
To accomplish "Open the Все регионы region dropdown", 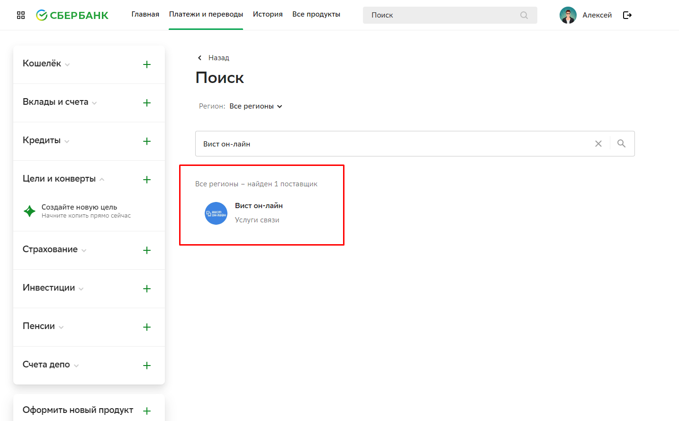I will coord(256,106).
